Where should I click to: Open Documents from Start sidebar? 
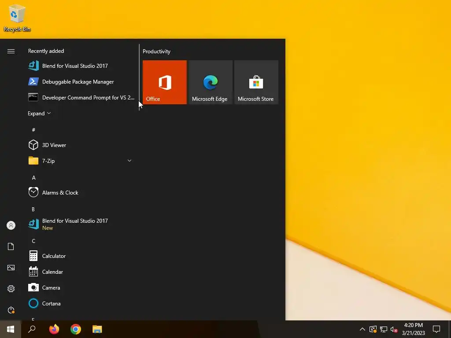(x=11, y=246)
